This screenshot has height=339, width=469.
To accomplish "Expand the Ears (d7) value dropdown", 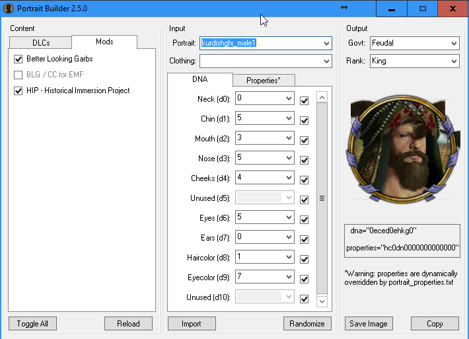I will pyautogui.click(x=289, y=237).
